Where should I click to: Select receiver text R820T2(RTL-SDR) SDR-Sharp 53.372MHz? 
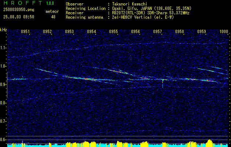151,13
